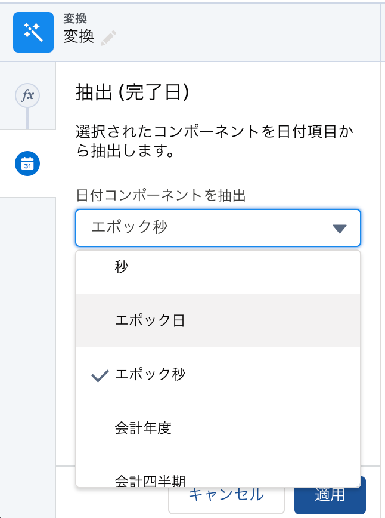
Task: Choose エポック日 from the list
Action: (218, 320)
